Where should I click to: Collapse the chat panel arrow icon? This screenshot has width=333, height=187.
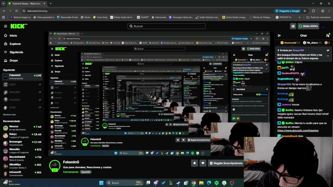[279, 36]
